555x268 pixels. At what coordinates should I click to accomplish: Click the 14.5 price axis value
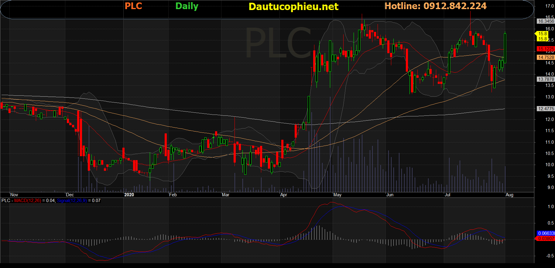point(550,63)
